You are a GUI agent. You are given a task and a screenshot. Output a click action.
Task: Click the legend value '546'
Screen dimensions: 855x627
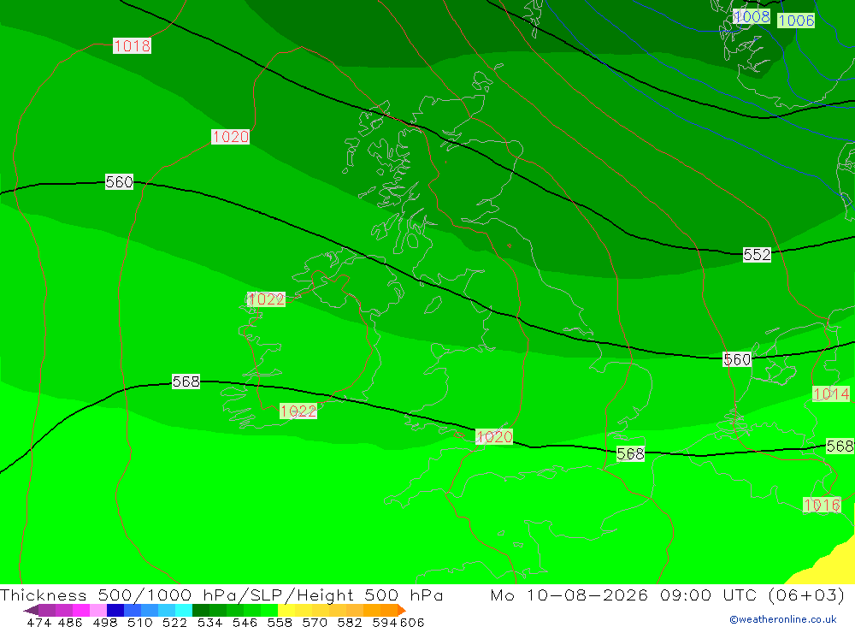pyautogui.click(x=245, y=623)
